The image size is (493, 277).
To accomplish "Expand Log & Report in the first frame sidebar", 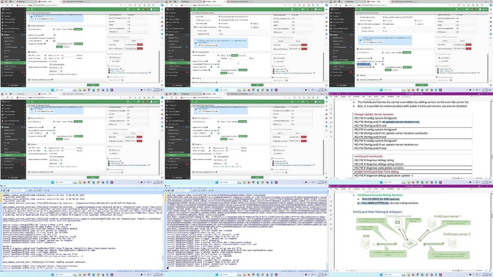I will [13, 75].
